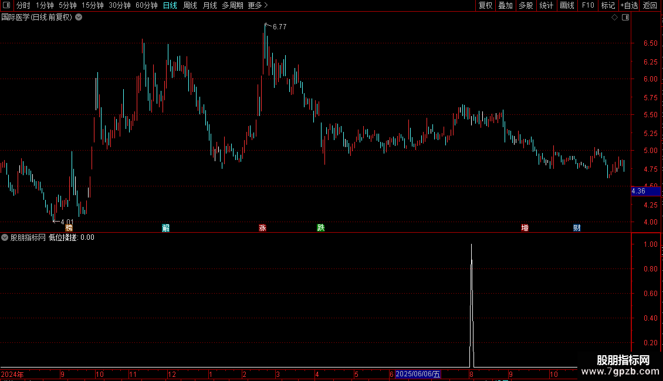Toggle the side panel icon at far left of the toolbar

(x=6, y=5)
